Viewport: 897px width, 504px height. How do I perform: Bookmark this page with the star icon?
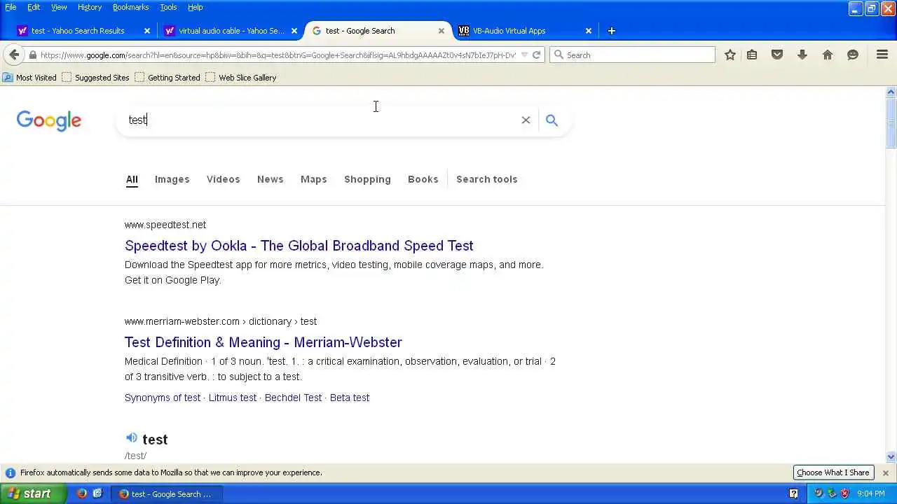[x=730, y=55]
